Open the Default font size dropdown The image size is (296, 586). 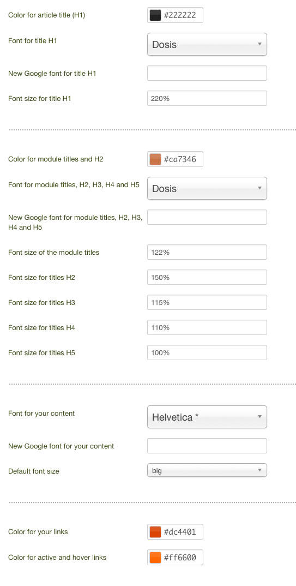207,470
